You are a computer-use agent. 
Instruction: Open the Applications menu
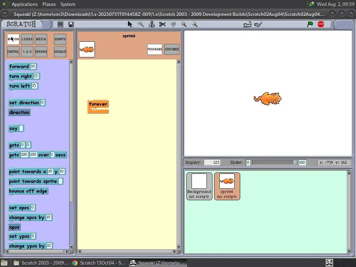point(25,4)
